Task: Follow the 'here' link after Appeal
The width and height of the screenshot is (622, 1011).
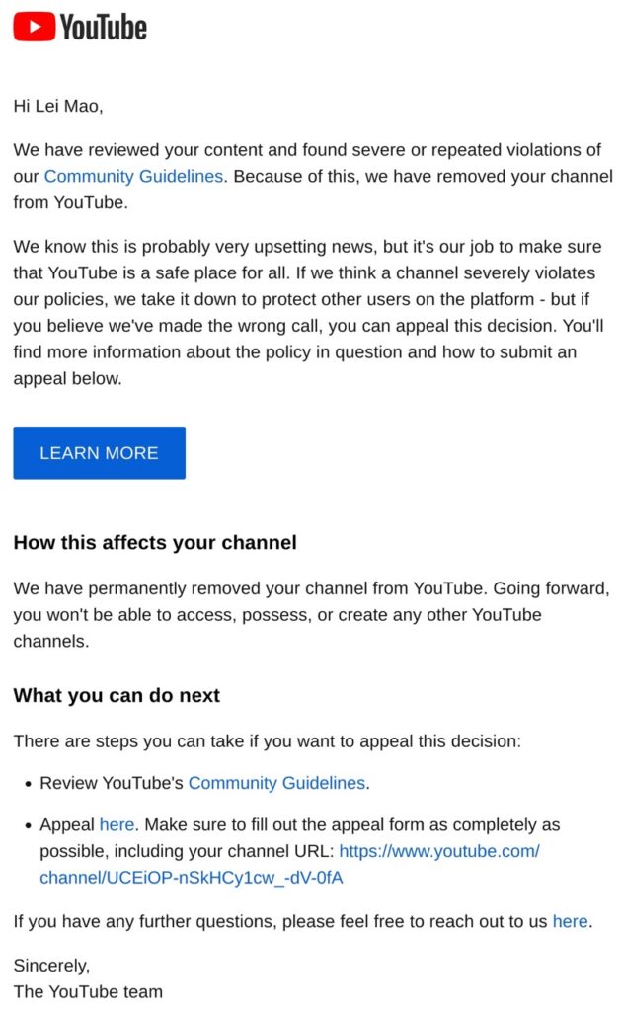Action: coord(117,824)
